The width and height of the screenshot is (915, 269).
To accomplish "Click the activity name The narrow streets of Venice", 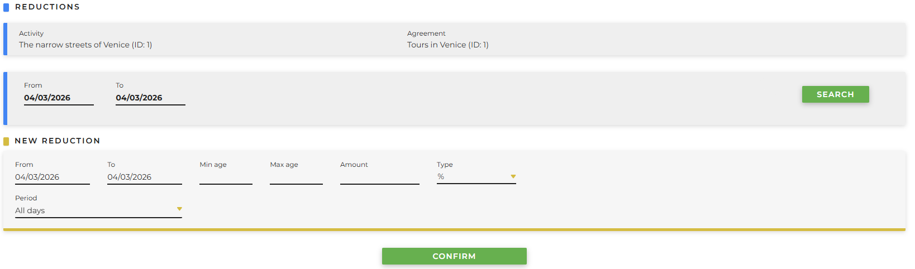I will [85, 45].
